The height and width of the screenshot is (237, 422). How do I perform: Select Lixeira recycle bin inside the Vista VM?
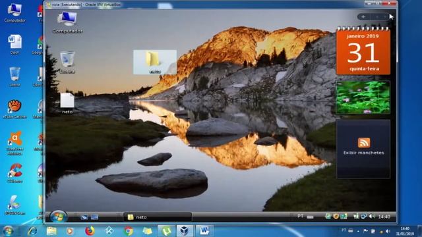point(67,63)
